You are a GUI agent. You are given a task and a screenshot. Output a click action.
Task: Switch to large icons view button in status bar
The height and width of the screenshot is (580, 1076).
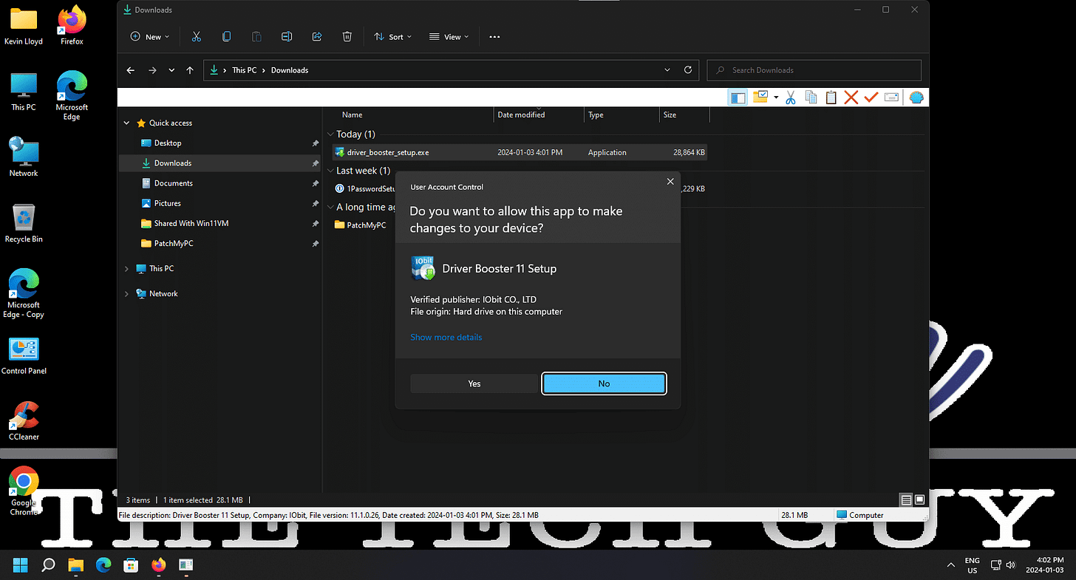(919, 499)
